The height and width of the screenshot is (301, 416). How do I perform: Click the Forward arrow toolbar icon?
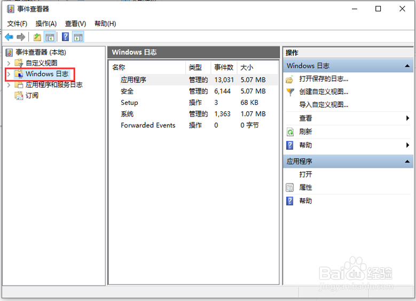pos(21,37)
